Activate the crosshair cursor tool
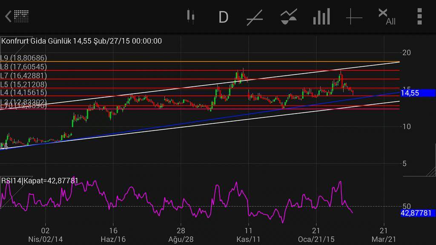436x245 pixels. point(354,17)
